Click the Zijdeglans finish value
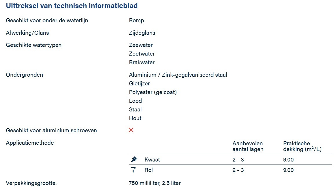The height and width of the screenshot is (189, 334). coord(142,33)
